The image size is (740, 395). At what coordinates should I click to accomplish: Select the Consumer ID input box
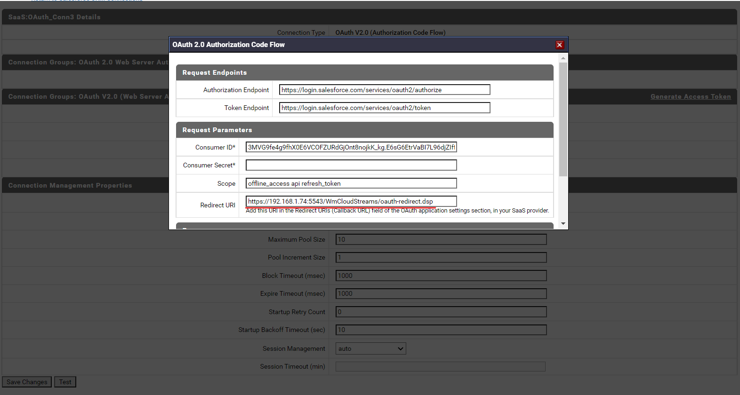click(x=351, y=147)
